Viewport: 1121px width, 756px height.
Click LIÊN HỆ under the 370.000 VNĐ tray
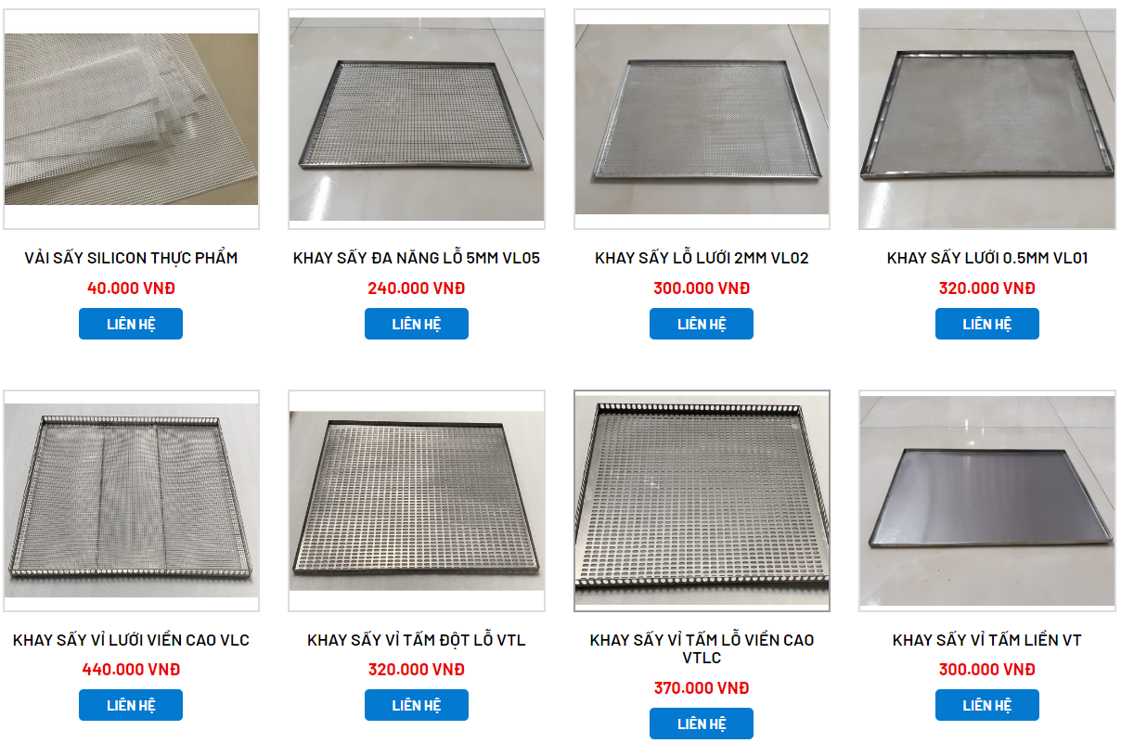tap(702, 724)
